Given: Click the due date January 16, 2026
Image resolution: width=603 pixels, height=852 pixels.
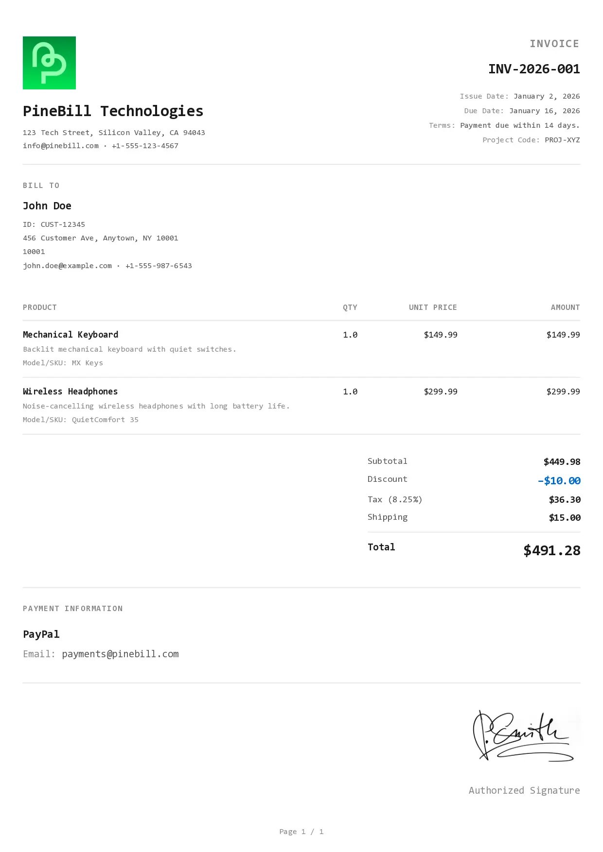Looking at the screenshot, I should (544, 111).
